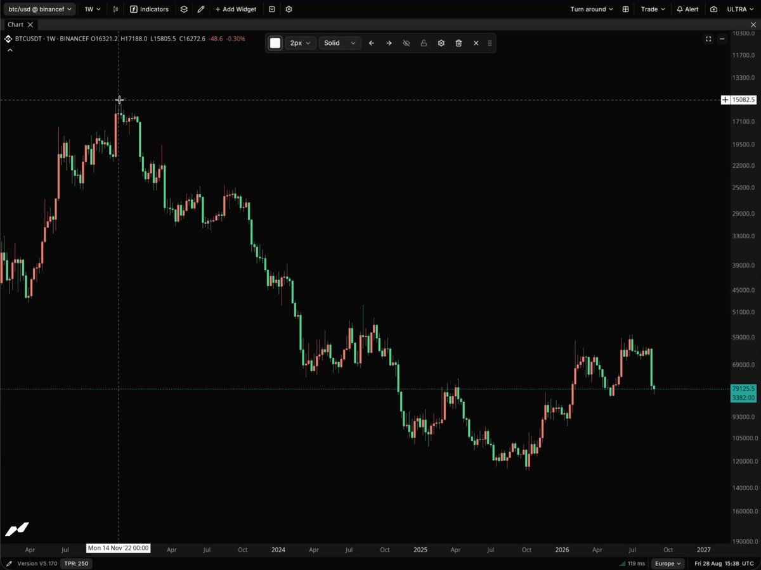Click the Version V5.170 label
This screenshot has height=570, width=761.
point(37,564)
